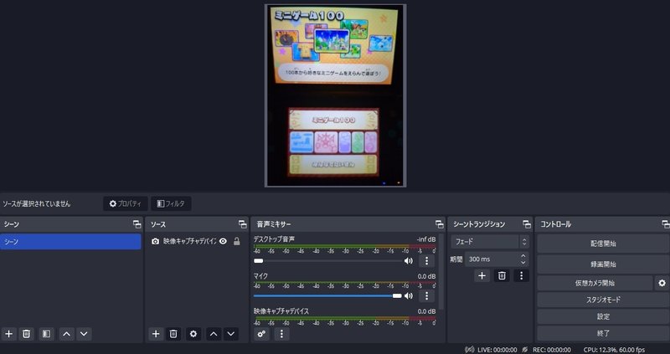This screenshot has height=354, width=670.
Task: Open デスクトップ音声 options three-dot menu
Action: click(x=426, y=261)
